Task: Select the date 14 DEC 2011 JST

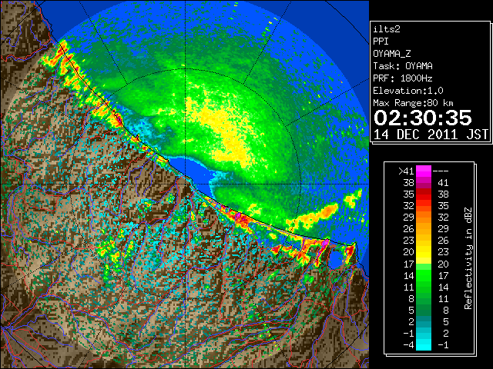Action: [x=431, y=135]
